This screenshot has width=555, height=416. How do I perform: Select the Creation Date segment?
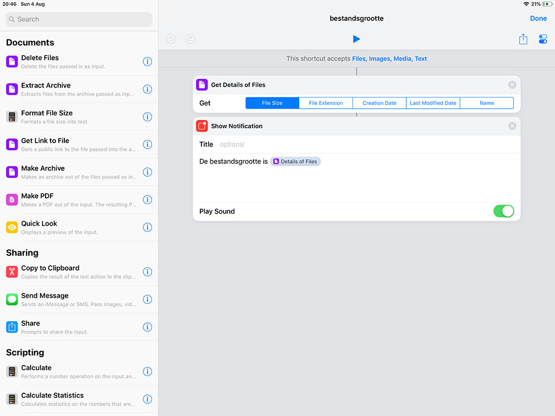point(379,103)
